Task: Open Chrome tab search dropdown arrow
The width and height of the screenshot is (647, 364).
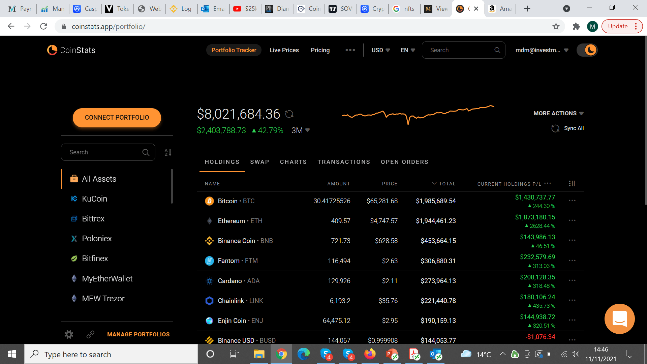Action: coord(566,9)
